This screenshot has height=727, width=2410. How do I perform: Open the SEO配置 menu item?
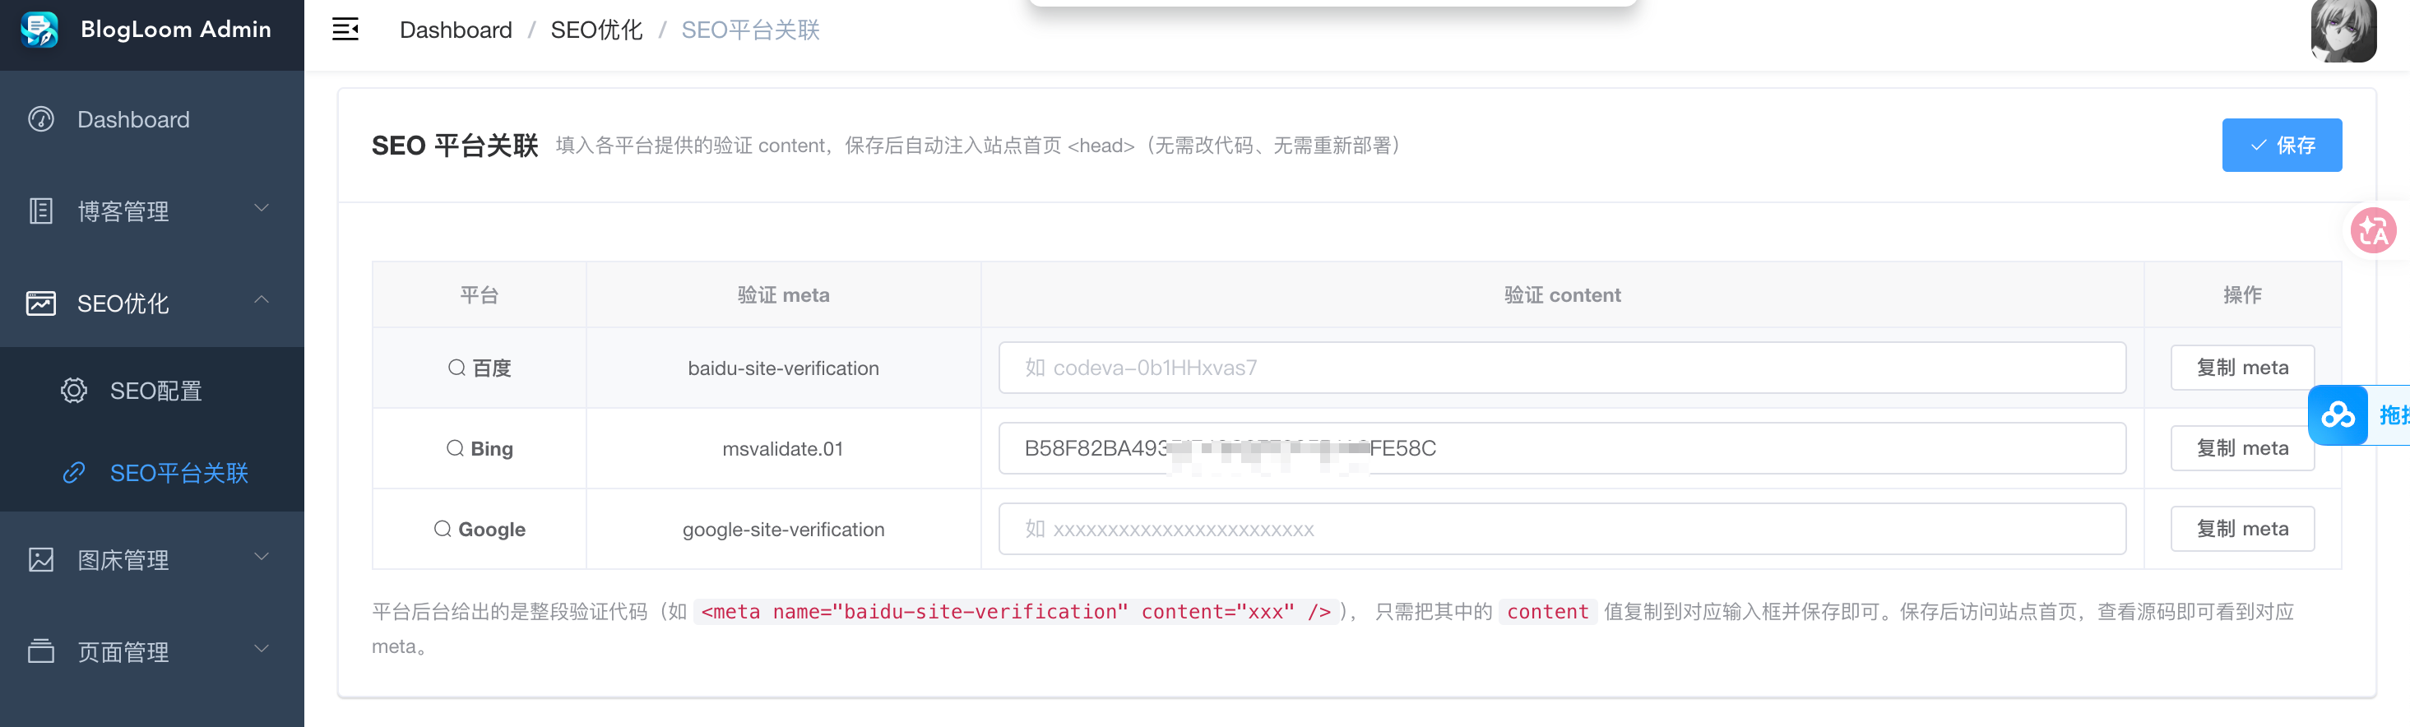(x=151, y=390)
